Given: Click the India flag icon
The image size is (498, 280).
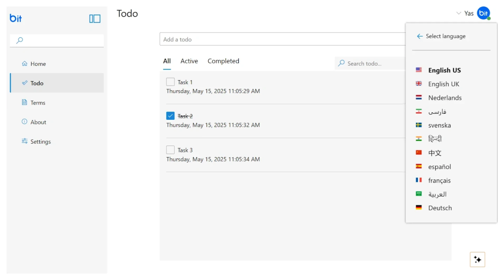Looking at the screenshot, I should (x=419, y=139).
